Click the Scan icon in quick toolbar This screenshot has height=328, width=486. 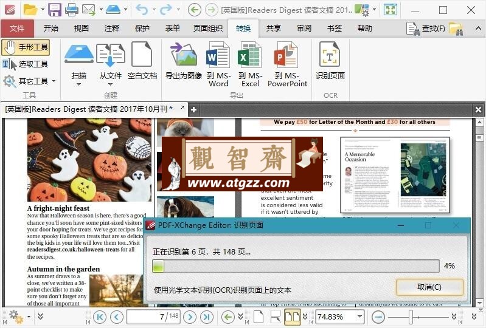pos(113,10)
